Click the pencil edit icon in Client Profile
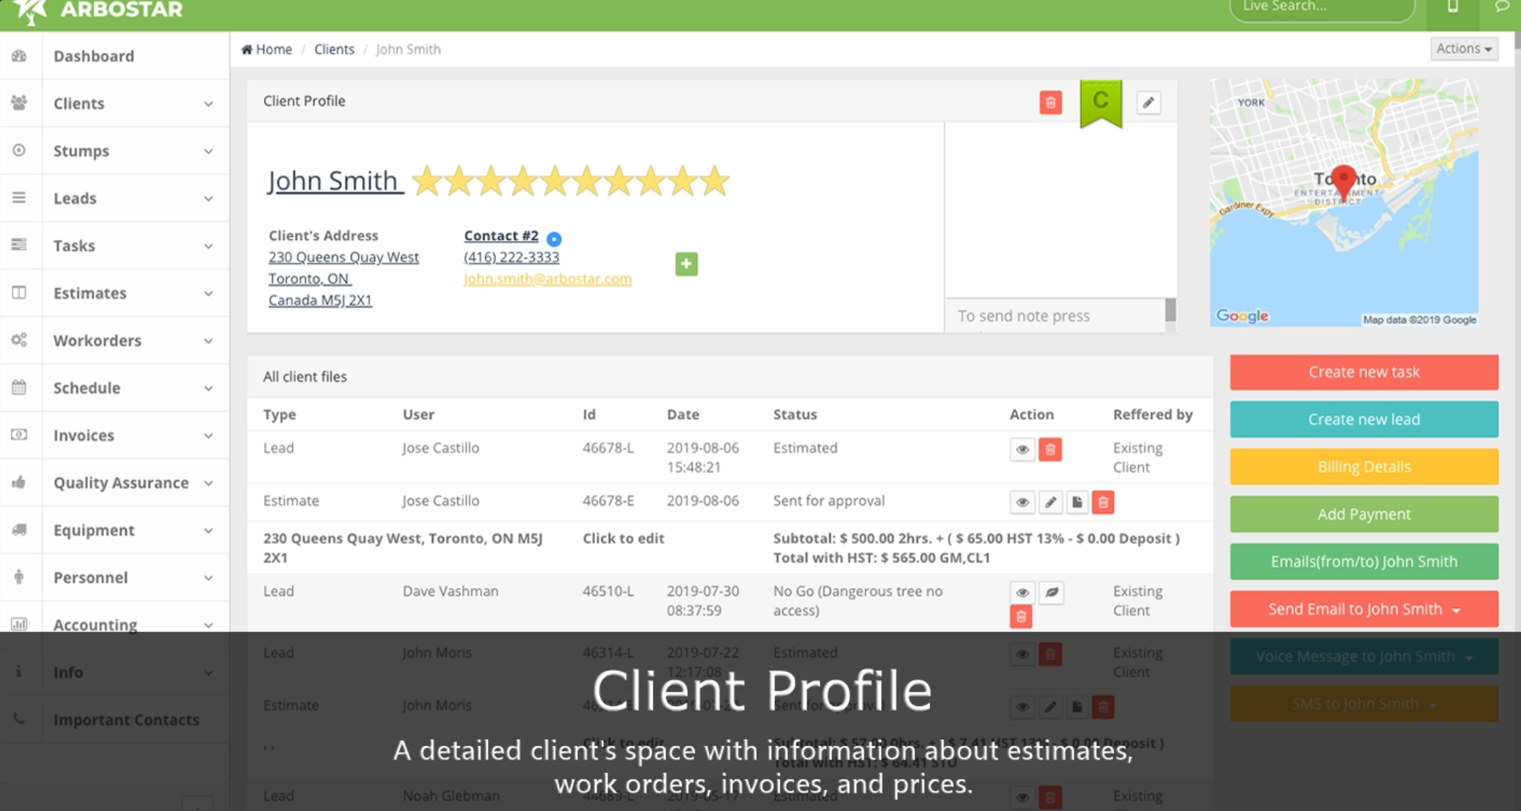 (x=1148, y=103)
